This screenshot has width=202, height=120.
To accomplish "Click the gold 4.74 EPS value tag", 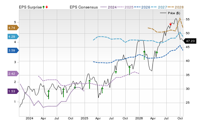I will (13, 28).
